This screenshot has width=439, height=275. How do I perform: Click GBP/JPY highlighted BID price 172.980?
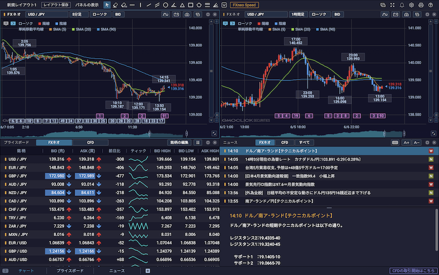tap(55, 176)
